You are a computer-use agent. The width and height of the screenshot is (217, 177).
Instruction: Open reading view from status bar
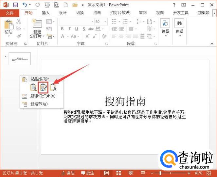131,173
